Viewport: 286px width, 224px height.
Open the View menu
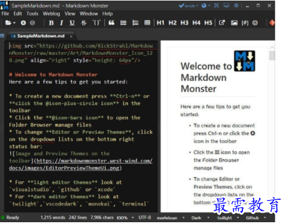click(x=70, y=14)
